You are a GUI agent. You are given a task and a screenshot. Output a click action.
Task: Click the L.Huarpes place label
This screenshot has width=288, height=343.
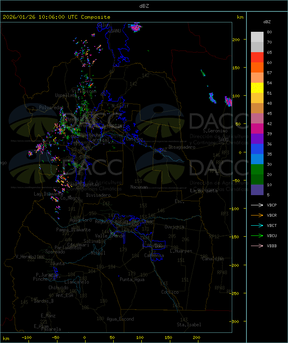point(181,251)
